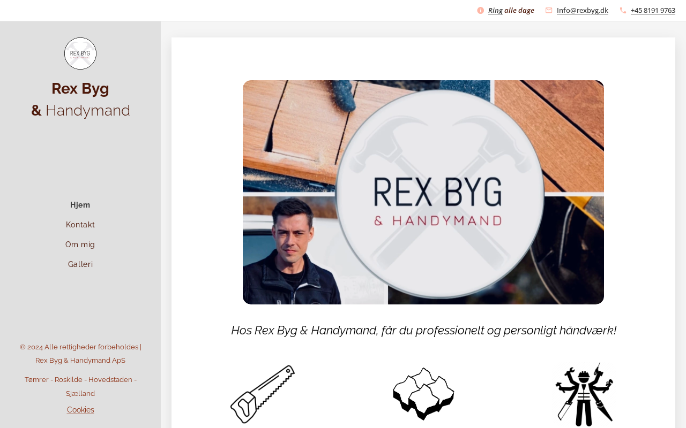Image resolution: width=686 pixels, height=428 pixels.
Task: Click the copyright text Rex Byg & Handymand ApS
Action: click(80, 361)
